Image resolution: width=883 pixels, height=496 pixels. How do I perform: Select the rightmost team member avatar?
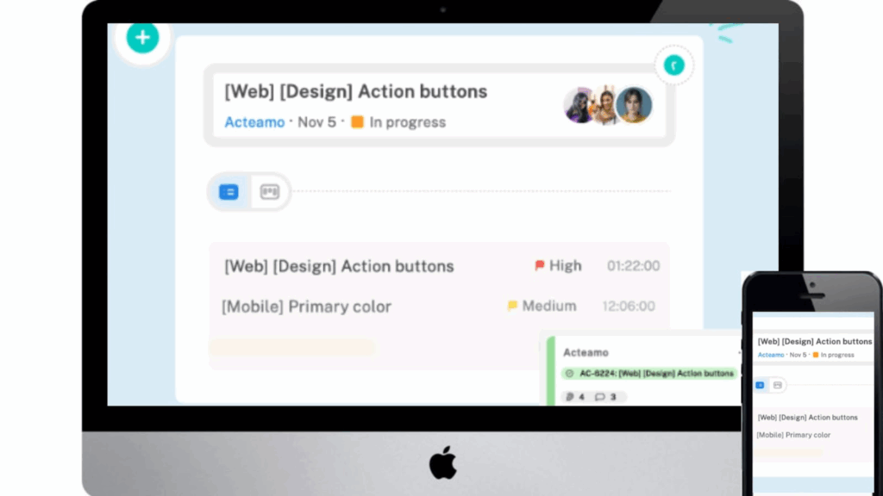tap(634, 105)
